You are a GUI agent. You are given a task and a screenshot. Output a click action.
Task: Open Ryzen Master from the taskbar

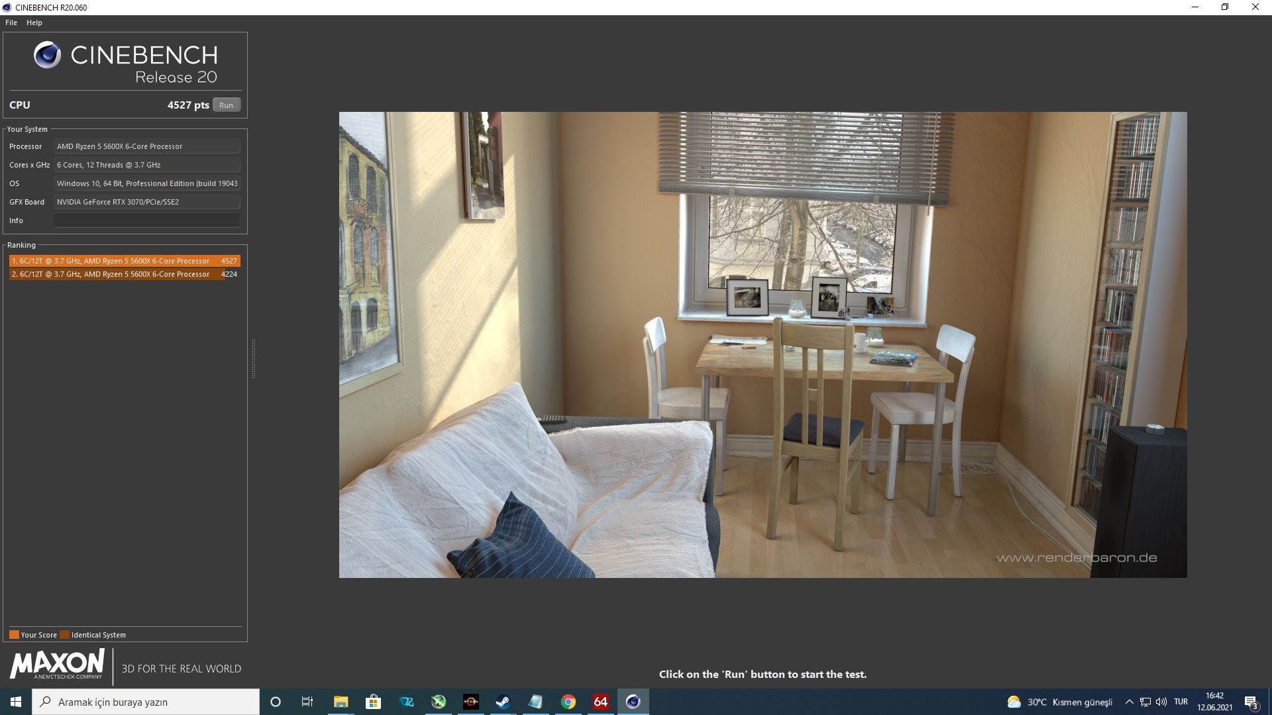(x=470, y=702)
